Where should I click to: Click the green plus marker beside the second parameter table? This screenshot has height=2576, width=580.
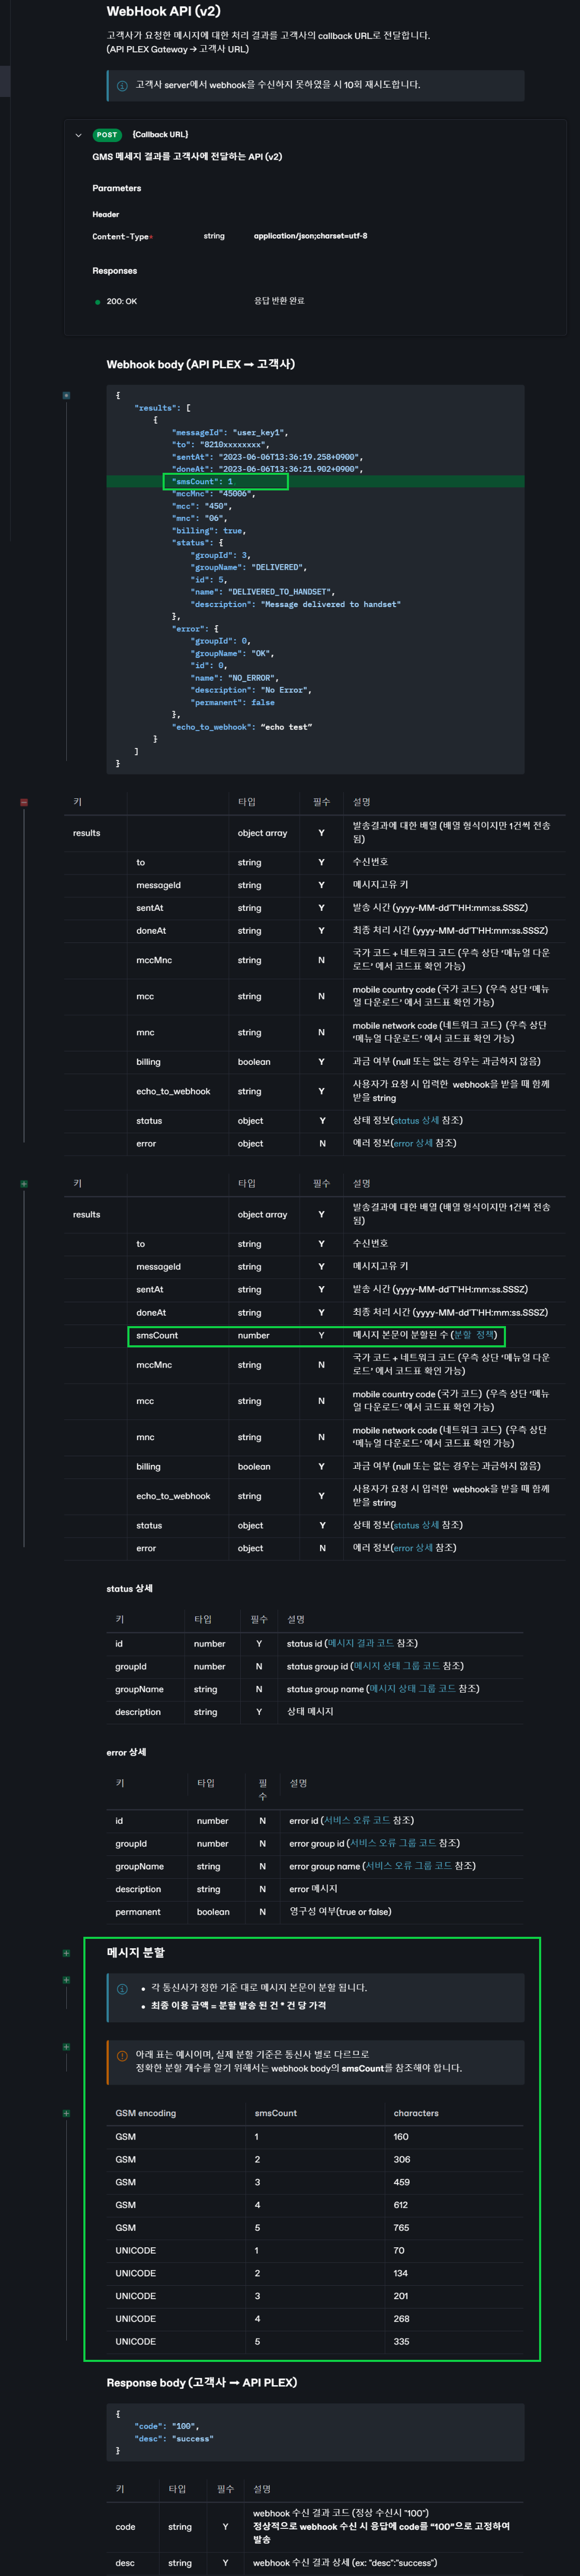click(x=24, y=1184)
